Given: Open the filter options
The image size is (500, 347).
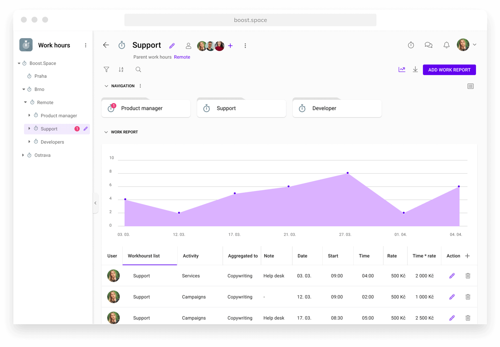Looking at the screenshot, I should (x=107, y=69).
